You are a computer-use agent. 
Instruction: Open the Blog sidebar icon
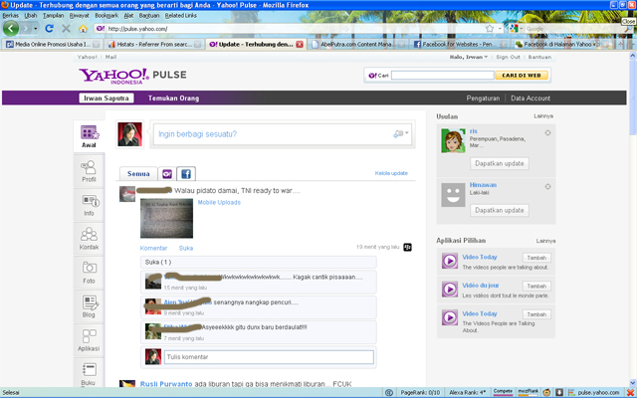[90, 305]
